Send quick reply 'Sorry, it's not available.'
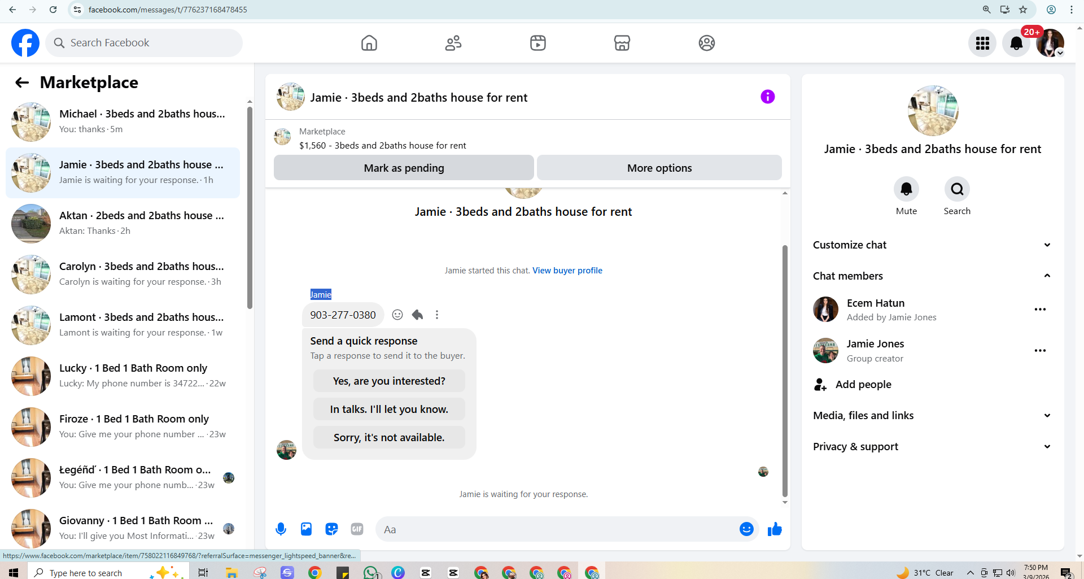1084x579 pixels. 389,437
